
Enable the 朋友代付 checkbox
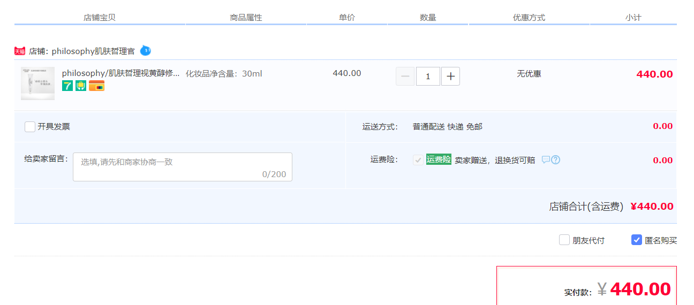click(x=564, y=240)
